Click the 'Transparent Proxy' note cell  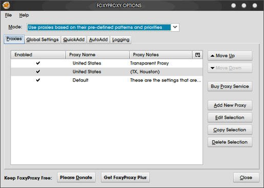(149, 64)
